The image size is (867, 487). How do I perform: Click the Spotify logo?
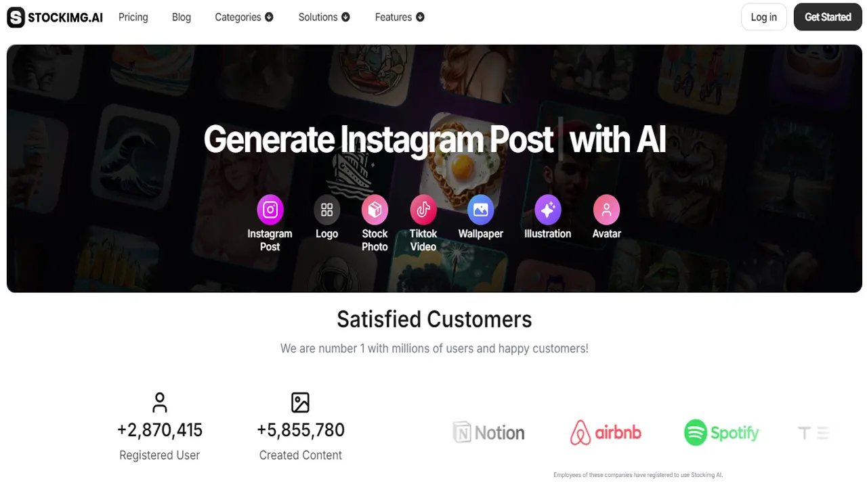tap(721, 433)
